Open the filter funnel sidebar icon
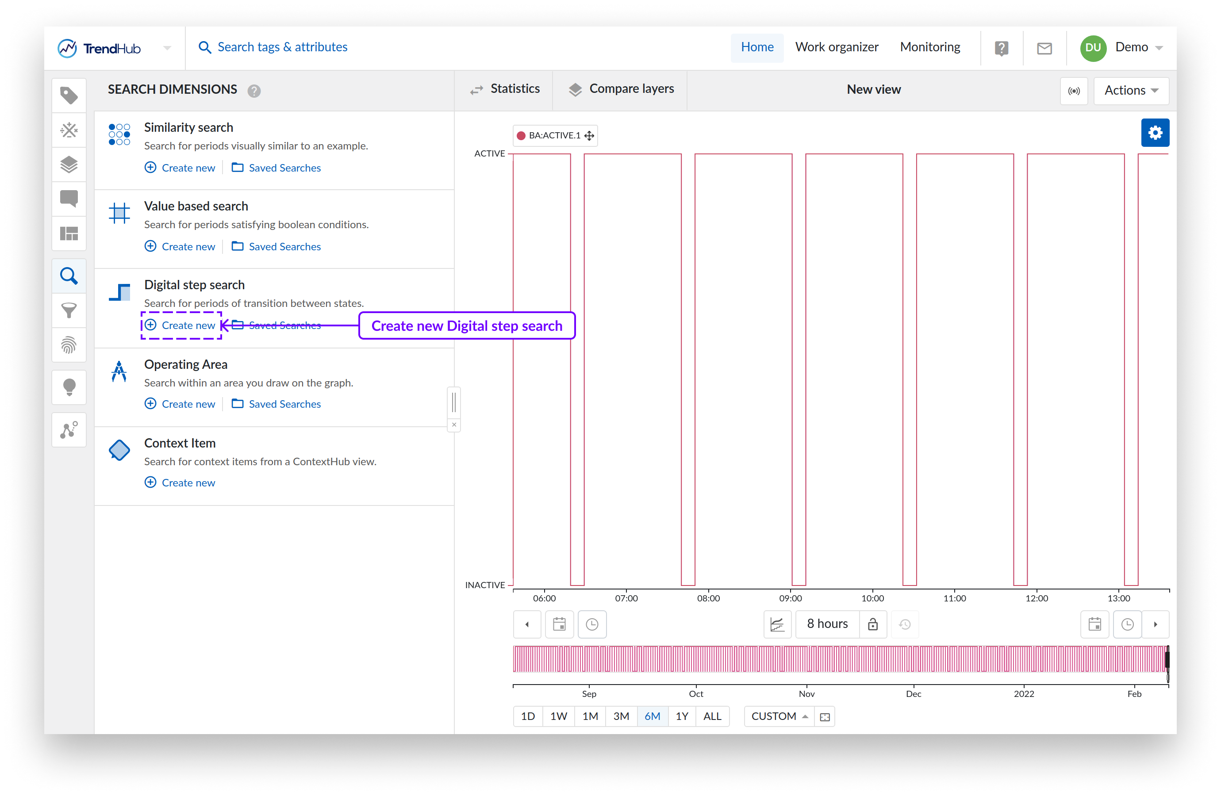The width and height of the screenshot is (1221, 796). coord(69,310)
